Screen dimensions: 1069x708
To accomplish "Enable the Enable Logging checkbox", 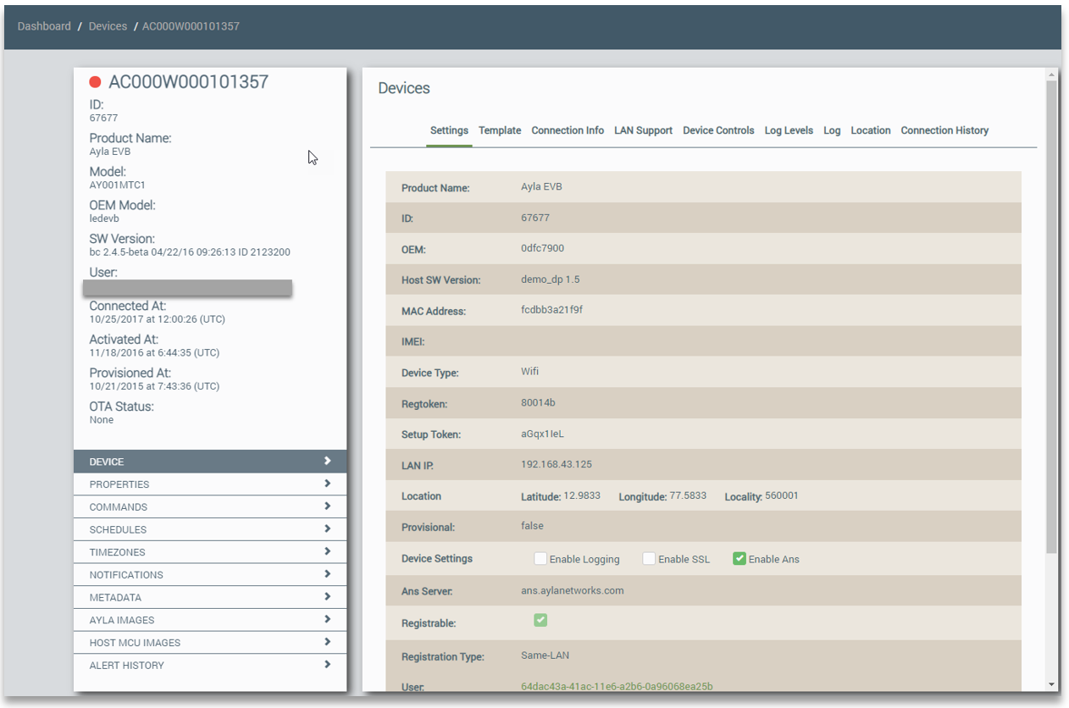I will [x=540, y=559].
